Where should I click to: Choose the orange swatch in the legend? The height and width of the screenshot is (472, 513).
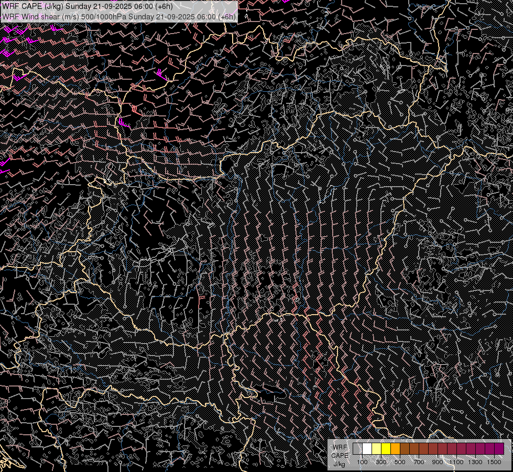pos(395,448)
